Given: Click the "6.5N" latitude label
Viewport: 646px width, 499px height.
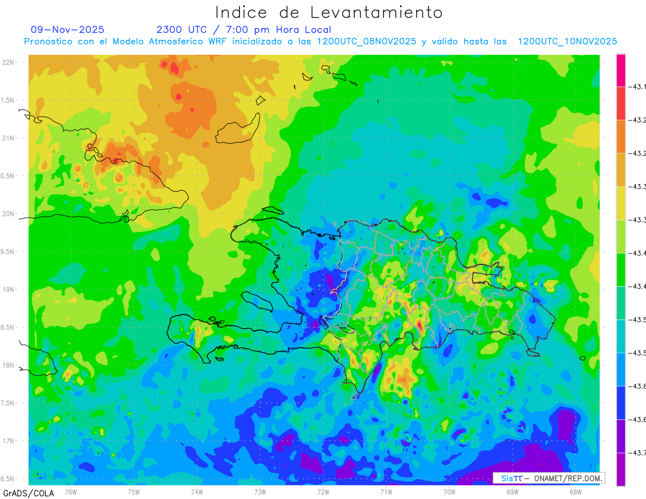Looking at the screenshot, I should [x=8, y=479].
